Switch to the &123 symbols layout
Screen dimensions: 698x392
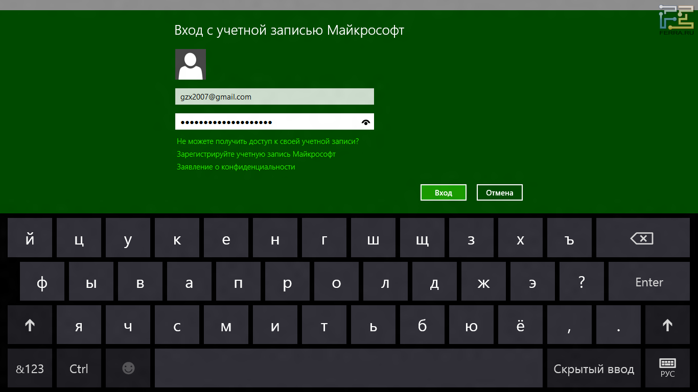click(30, 369)
